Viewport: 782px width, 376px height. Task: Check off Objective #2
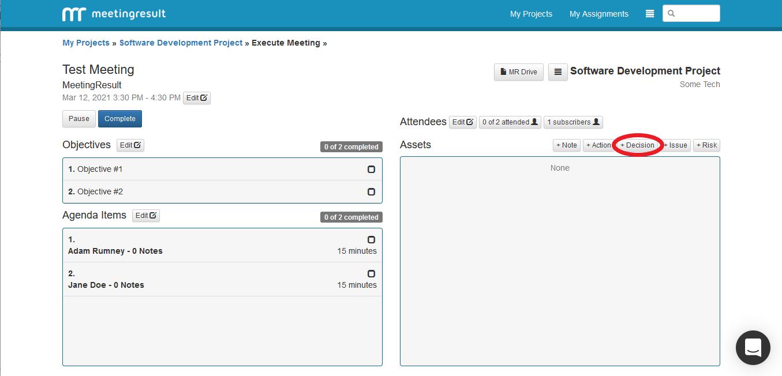coord(371,192)
